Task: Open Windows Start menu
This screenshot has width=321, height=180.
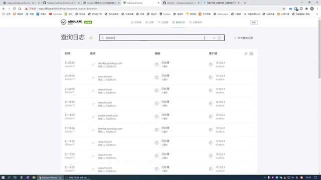Action: click(x=3, y=177)
